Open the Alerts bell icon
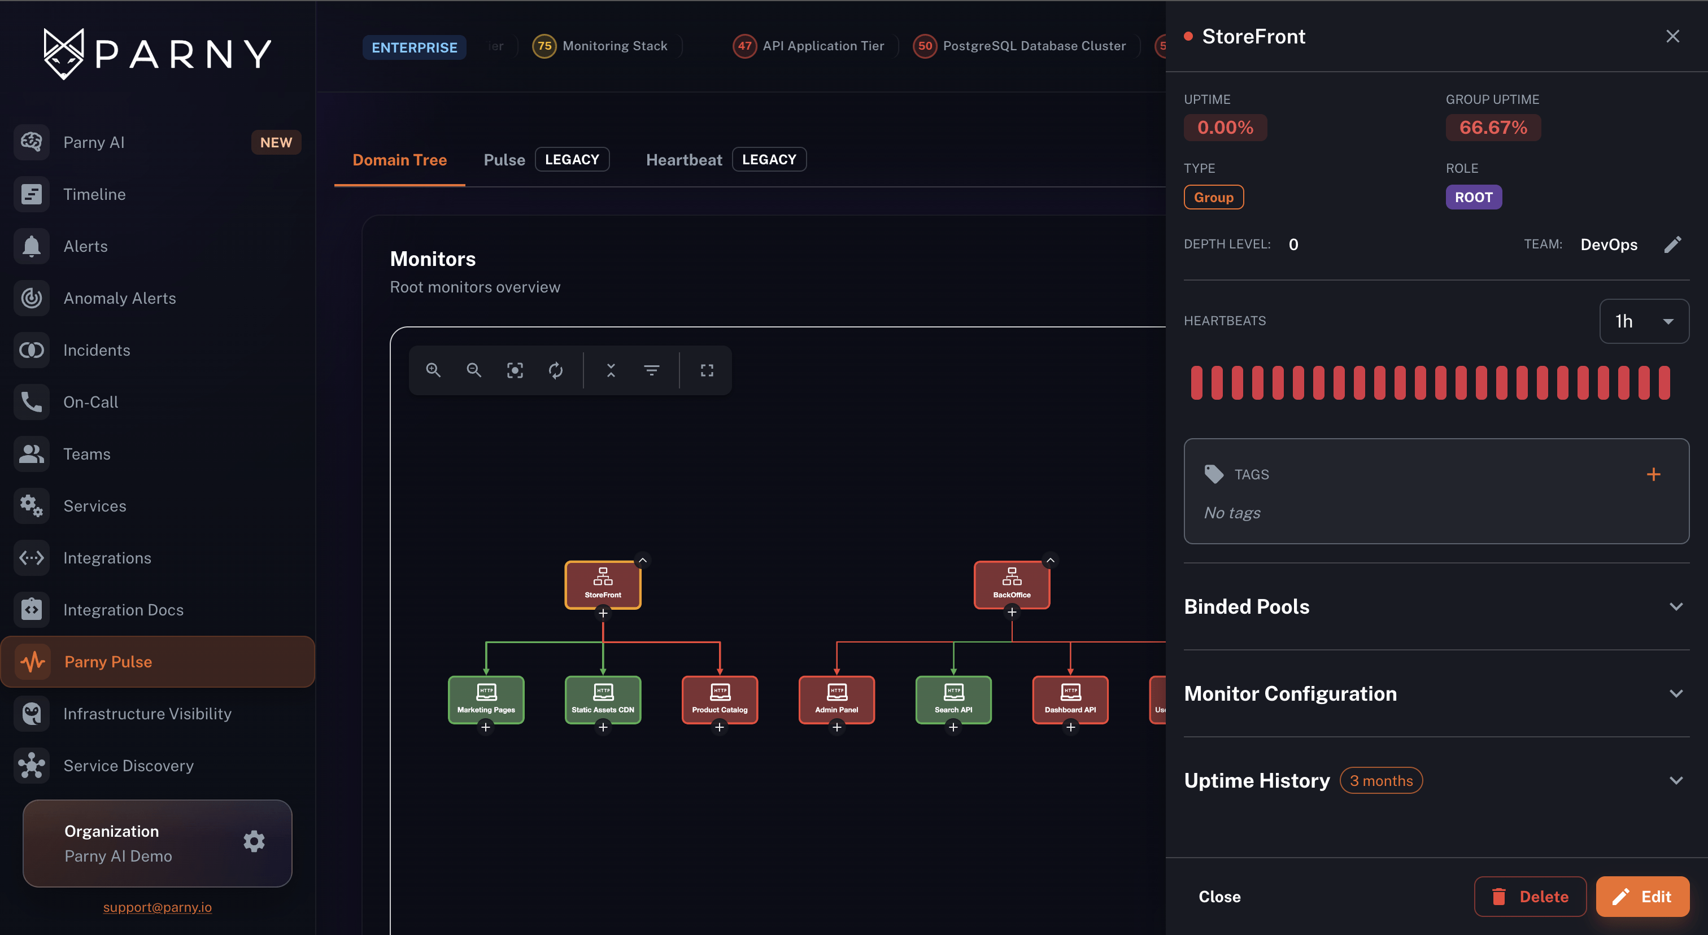 pyautogui.click(x=31, y=246)
